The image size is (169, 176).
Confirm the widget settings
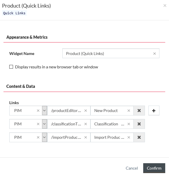pos(154,168)
